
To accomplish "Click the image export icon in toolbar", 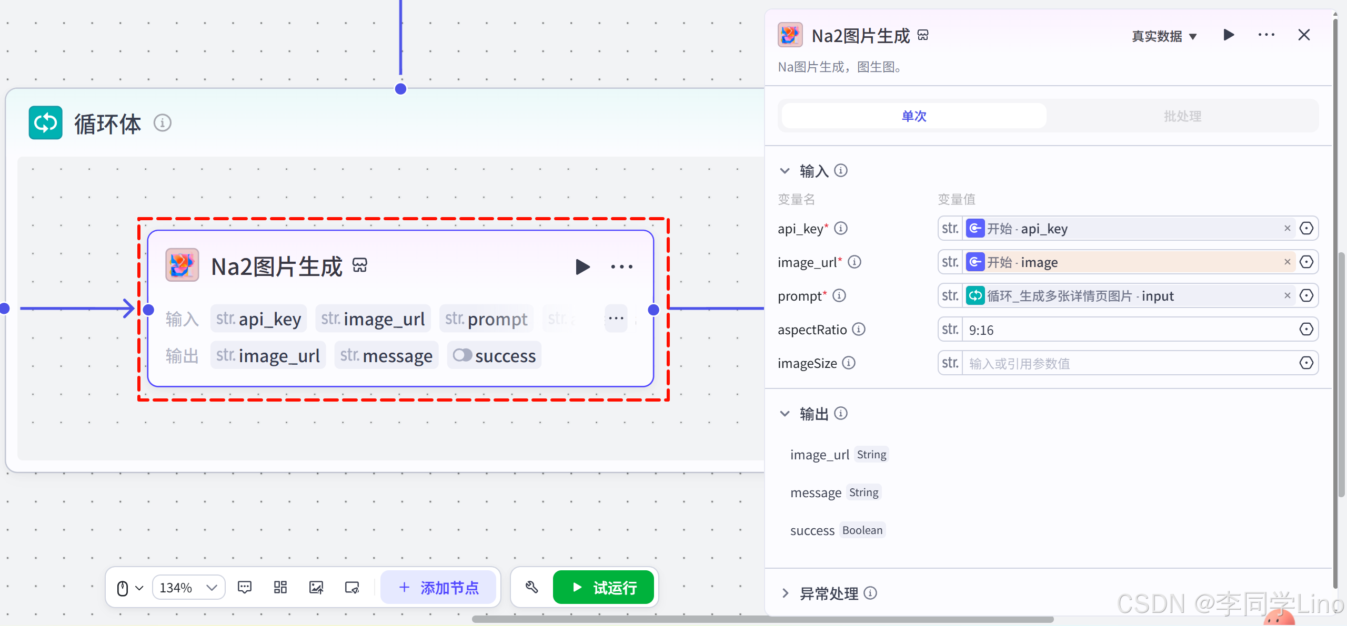I will click(316, 587).
